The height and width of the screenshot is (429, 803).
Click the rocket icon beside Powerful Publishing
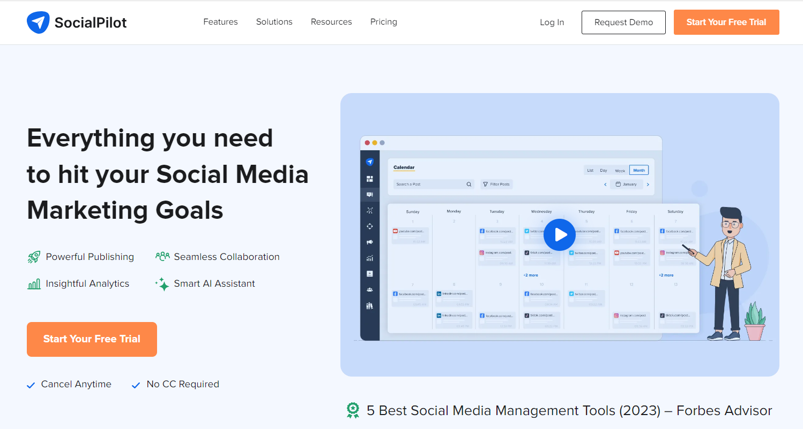[x=34, y=257]
